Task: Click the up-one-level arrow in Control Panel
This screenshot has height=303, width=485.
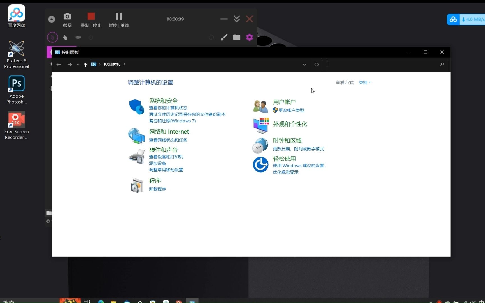Action: click(85, 65)
